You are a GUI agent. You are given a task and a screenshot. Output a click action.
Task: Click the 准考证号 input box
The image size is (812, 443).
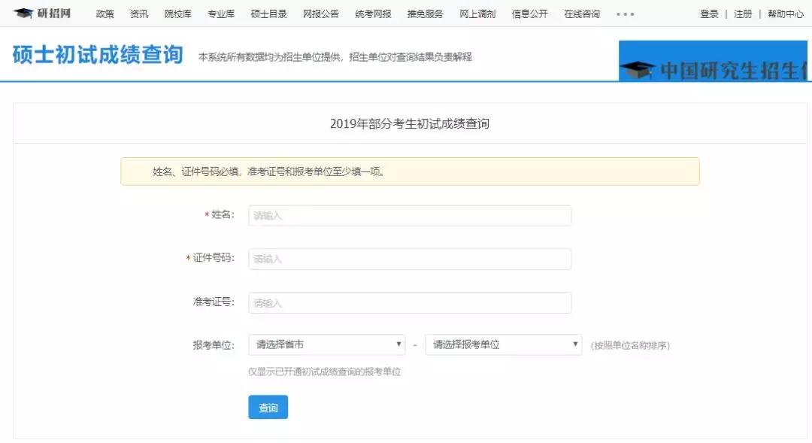coord(409,302)
